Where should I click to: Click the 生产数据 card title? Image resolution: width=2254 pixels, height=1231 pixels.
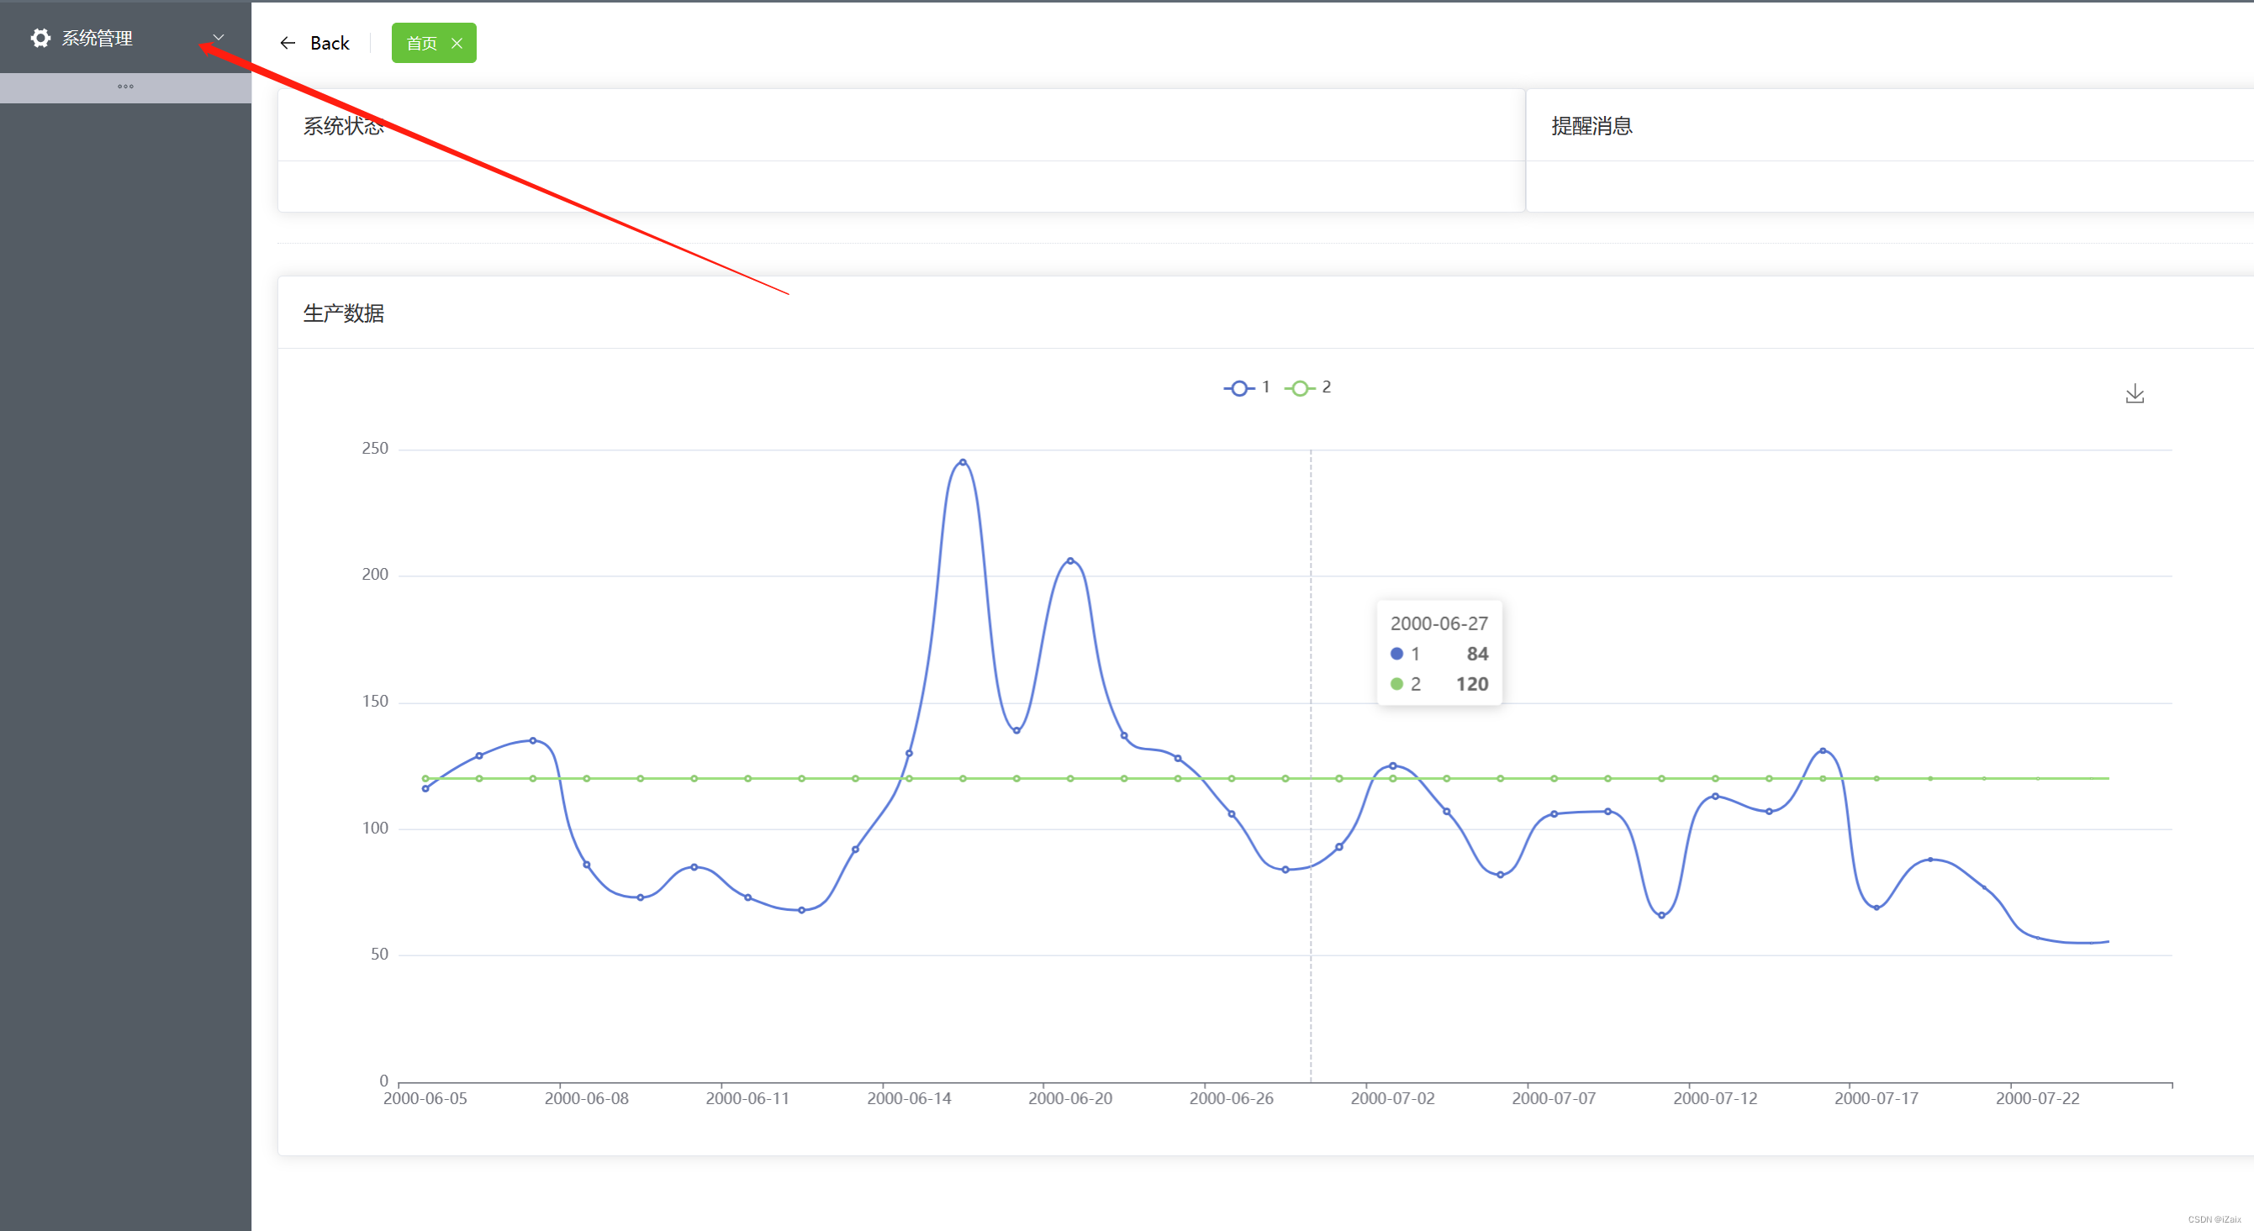tap(343, 313)
